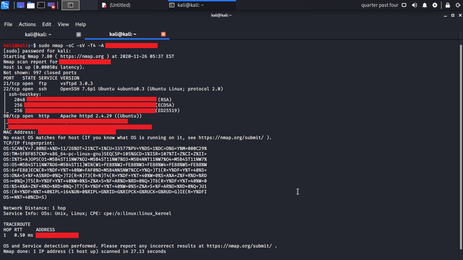463x260 pixels.
Task: Click 'cpe:/o:linux:linux_kernel' text
Action: (x=138, y=213)
